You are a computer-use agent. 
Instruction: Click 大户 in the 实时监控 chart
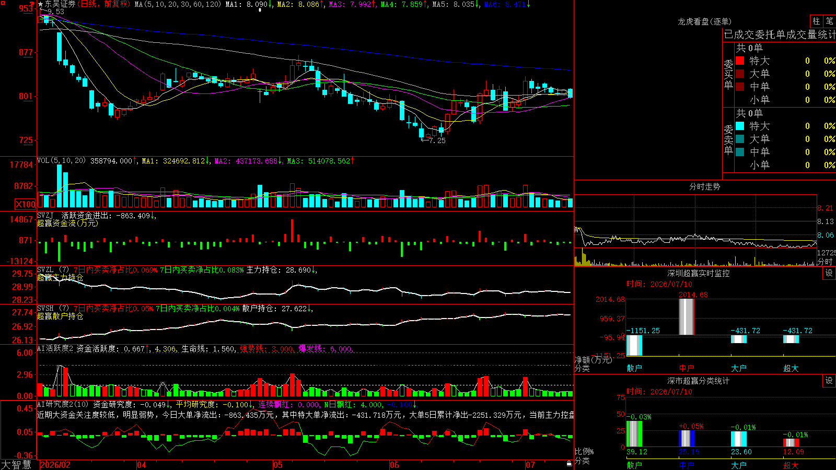click(x=739, y=368)
